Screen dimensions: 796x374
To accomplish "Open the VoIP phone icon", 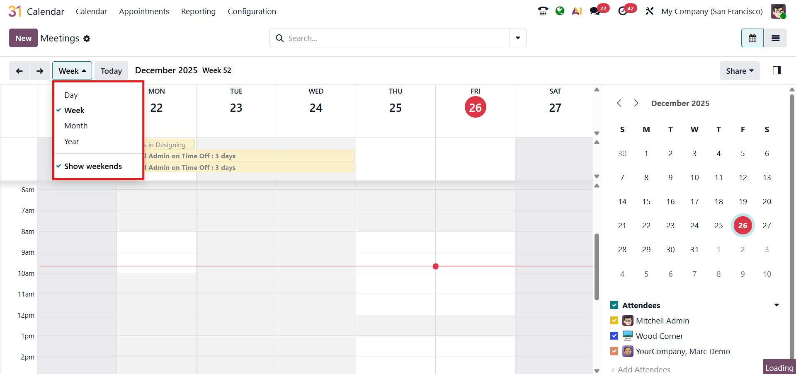I will pyautogui.click(x=543, y=11).
